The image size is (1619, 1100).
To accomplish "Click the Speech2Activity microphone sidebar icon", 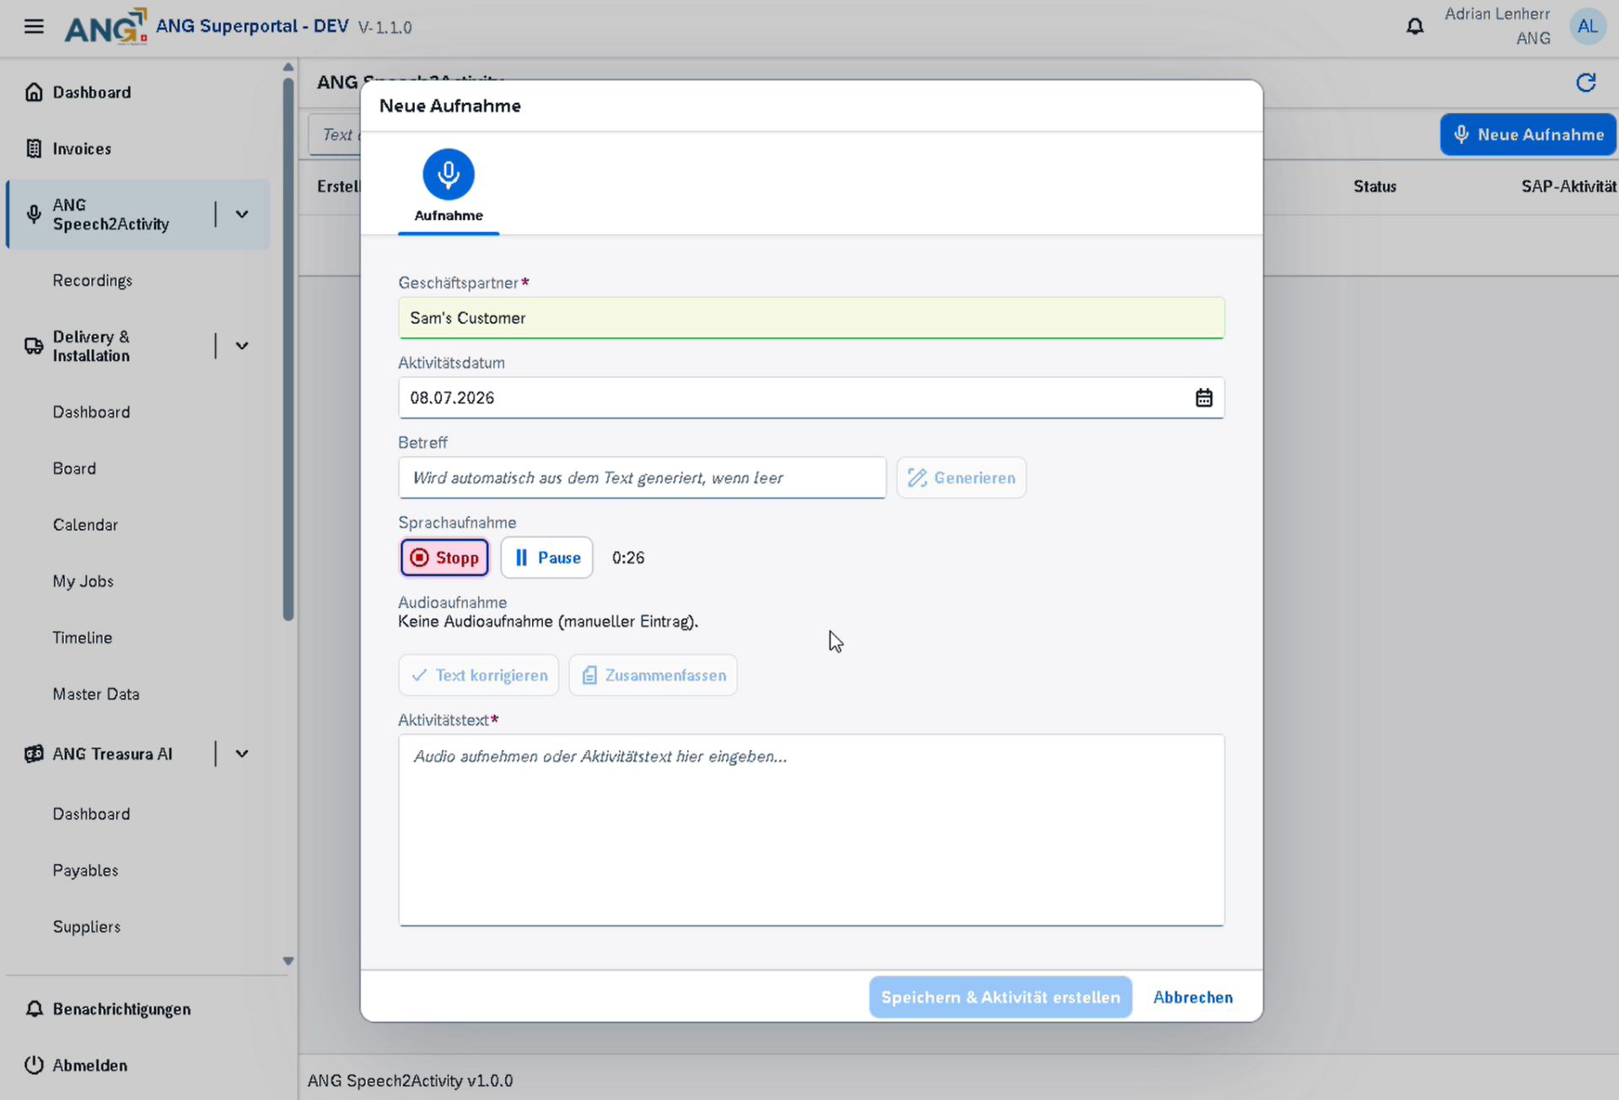I will coord(34,214).
